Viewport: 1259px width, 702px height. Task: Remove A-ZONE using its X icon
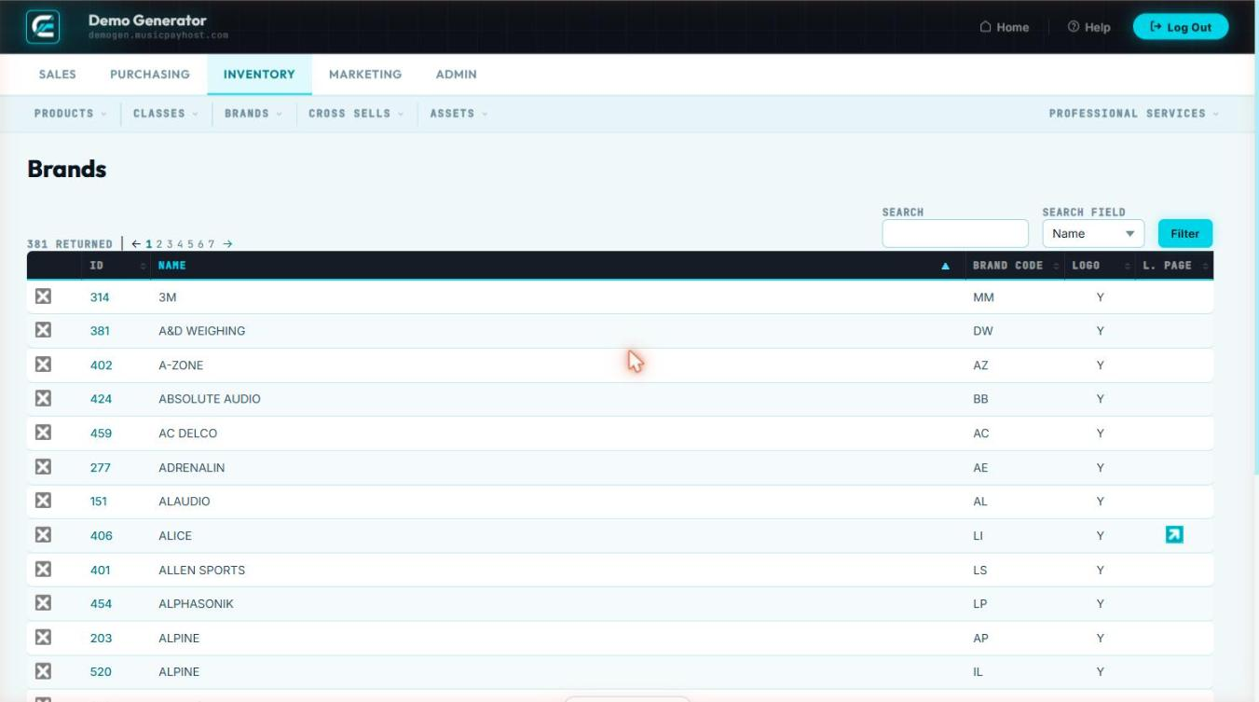[x=42, y=365]
